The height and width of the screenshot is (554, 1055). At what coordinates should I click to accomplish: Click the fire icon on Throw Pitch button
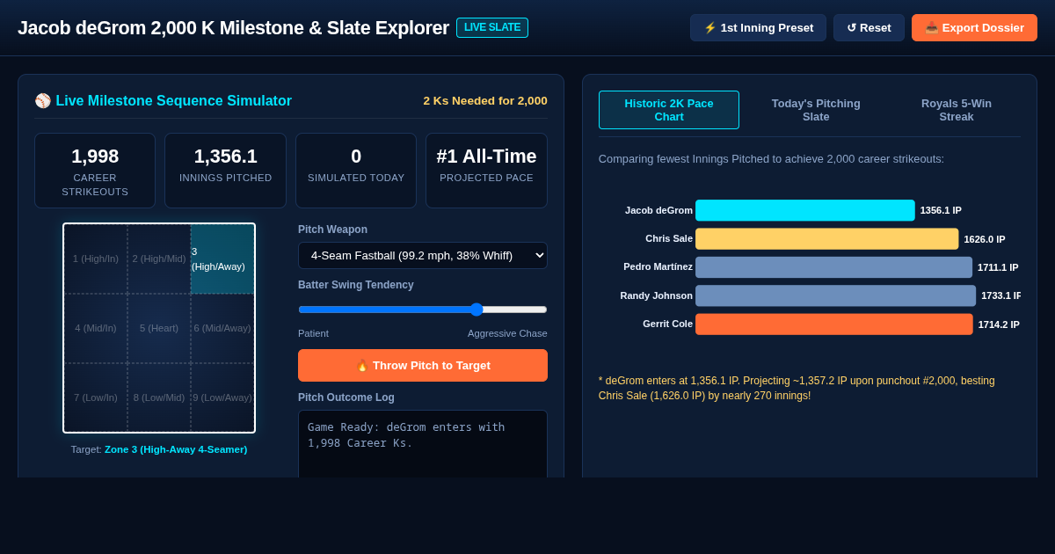tap(362, 365)
